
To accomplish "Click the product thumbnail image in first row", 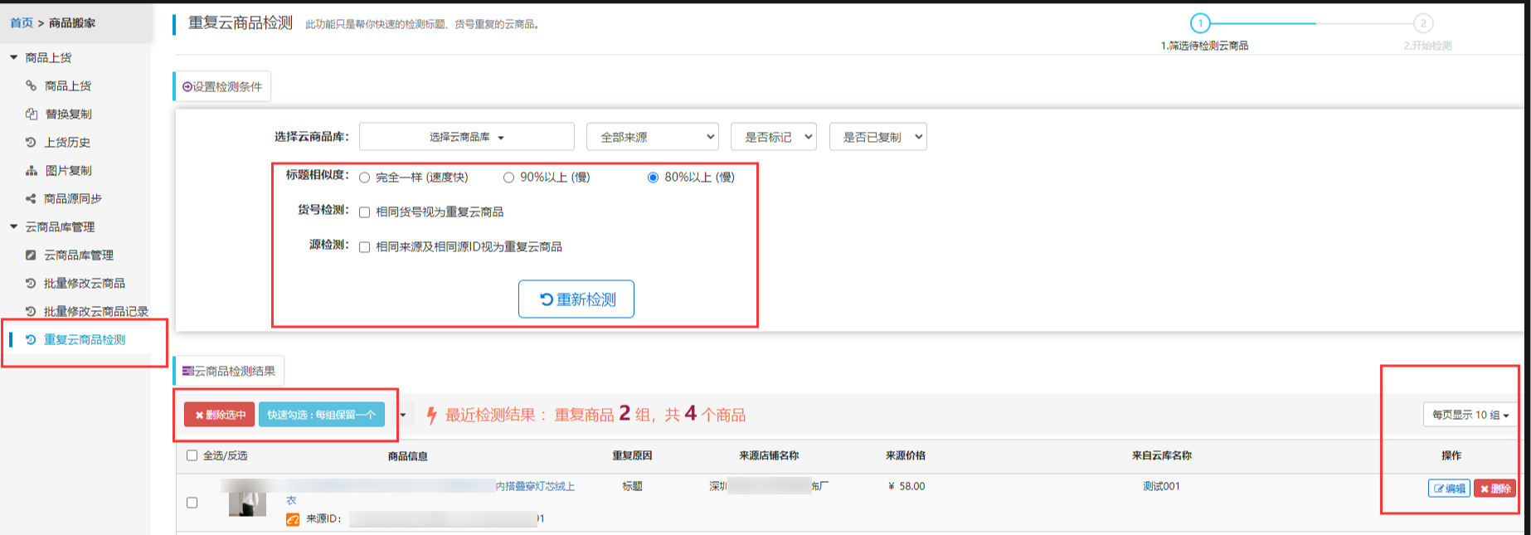I will pyautogui.click(x=247, y=503).
